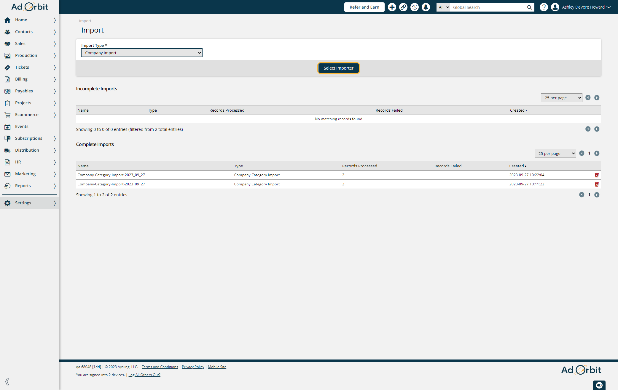Open Incomplete Imports 25 per page dropdown
The height and width of the screenshot is (390, 618).
[x=561, y=98]
